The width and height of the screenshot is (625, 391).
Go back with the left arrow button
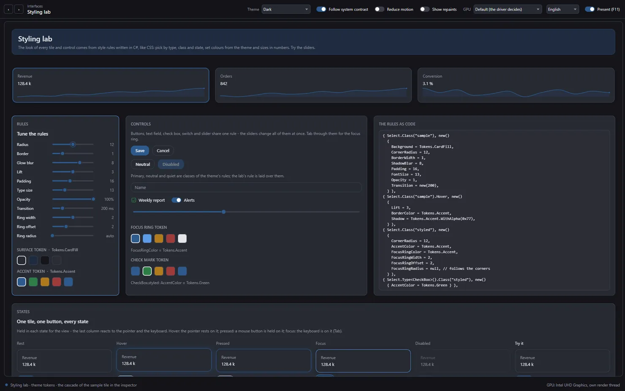point(8,9)
